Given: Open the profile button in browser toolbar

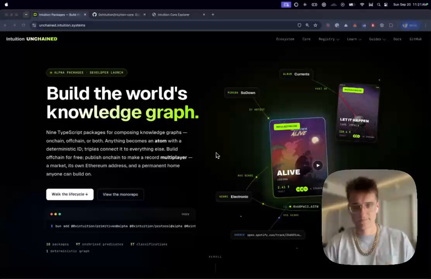Looking at the screenshot, I should coord(410,25).
